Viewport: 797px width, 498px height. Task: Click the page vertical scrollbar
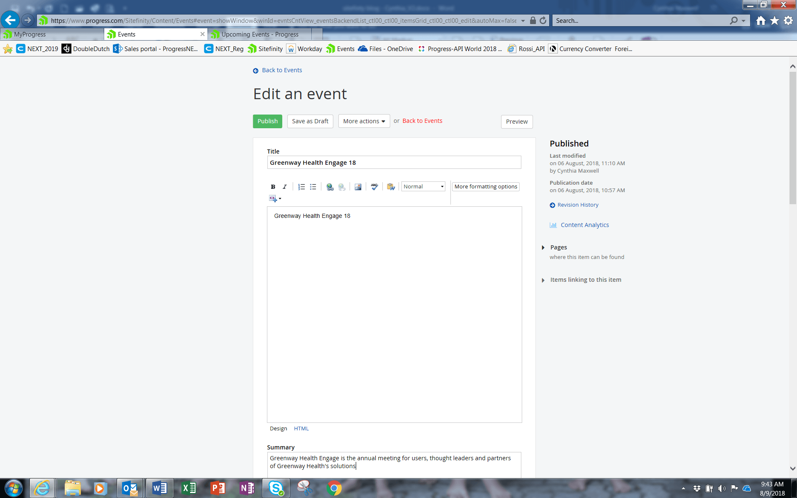click(x=792, y=138)
